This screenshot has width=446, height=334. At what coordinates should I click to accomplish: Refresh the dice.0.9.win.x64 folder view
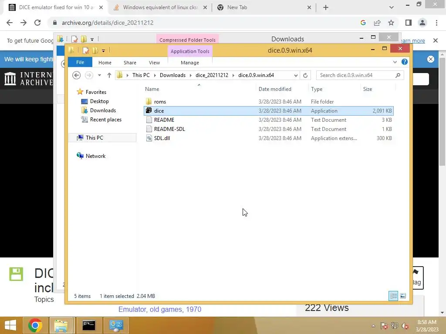305,75
